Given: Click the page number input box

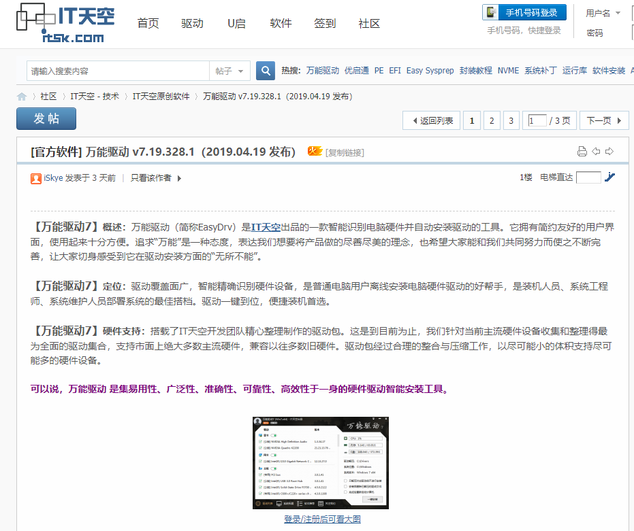Looking at the screenshot, I should point(537,120).
